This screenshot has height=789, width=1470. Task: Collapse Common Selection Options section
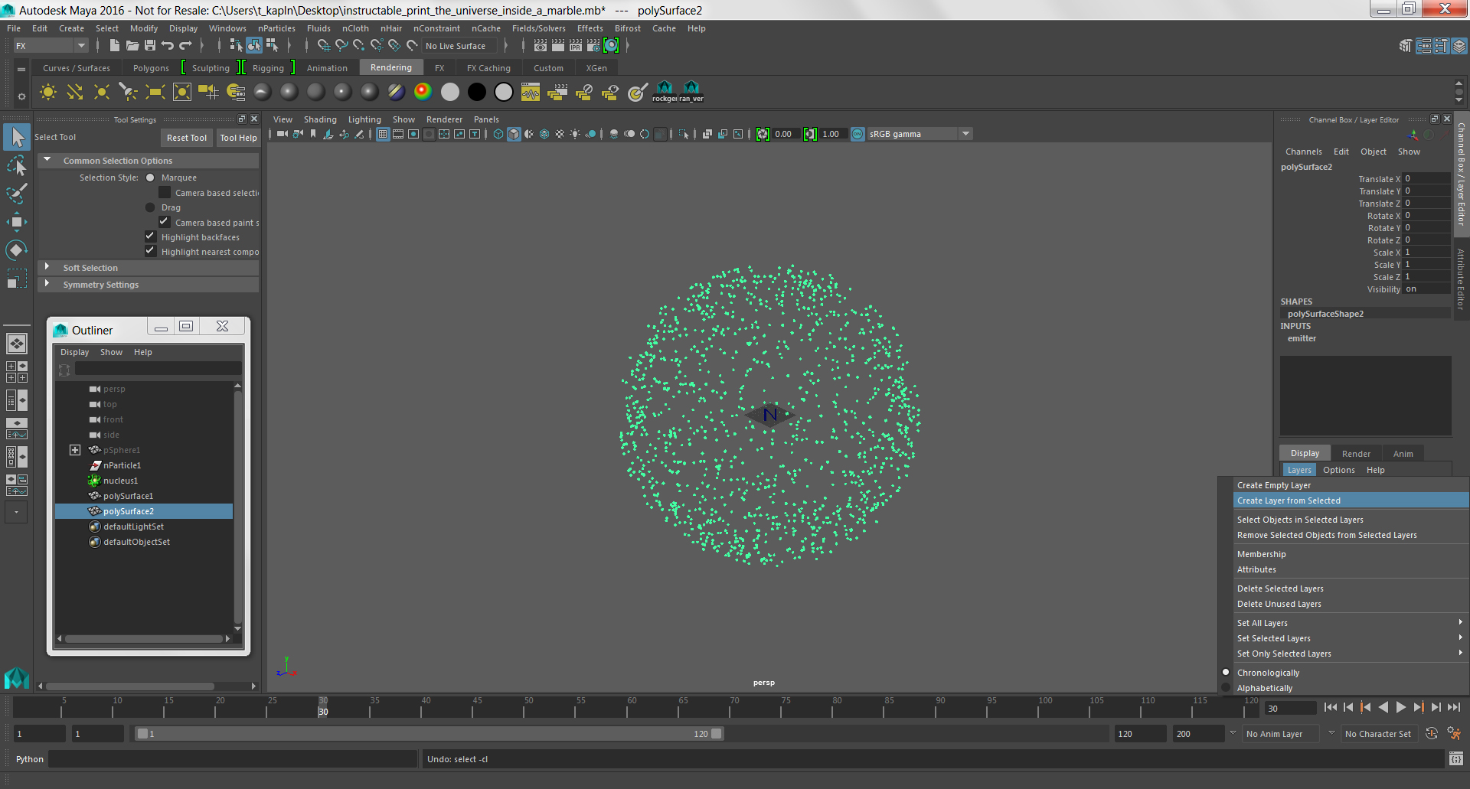click(47, 160)
